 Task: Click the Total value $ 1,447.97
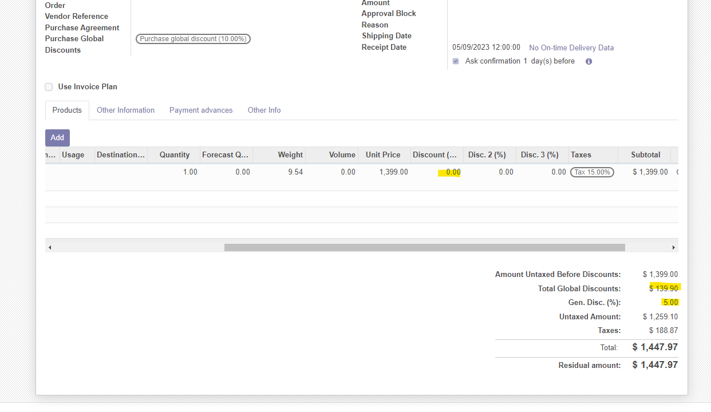tap(655, 347)
